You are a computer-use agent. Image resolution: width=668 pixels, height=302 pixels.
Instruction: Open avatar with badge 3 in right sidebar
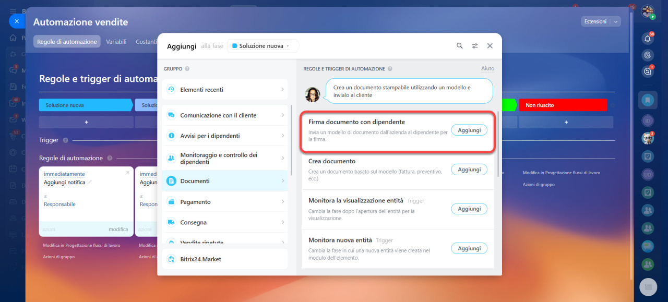point(648,138)
